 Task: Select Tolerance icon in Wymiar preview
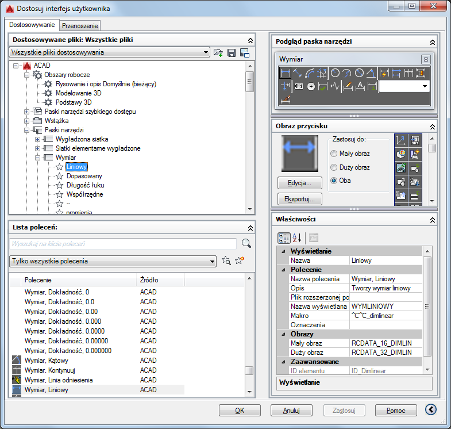[x=299, y=86]
